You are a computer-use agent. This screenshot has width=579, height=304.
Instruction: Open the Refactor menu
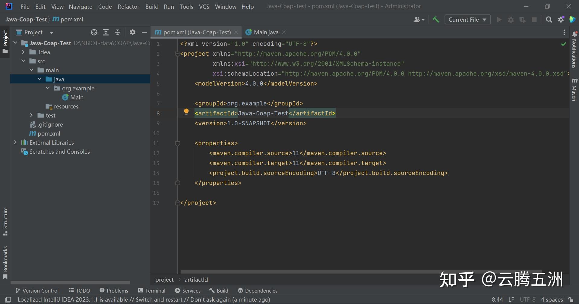tap(128, 7)
